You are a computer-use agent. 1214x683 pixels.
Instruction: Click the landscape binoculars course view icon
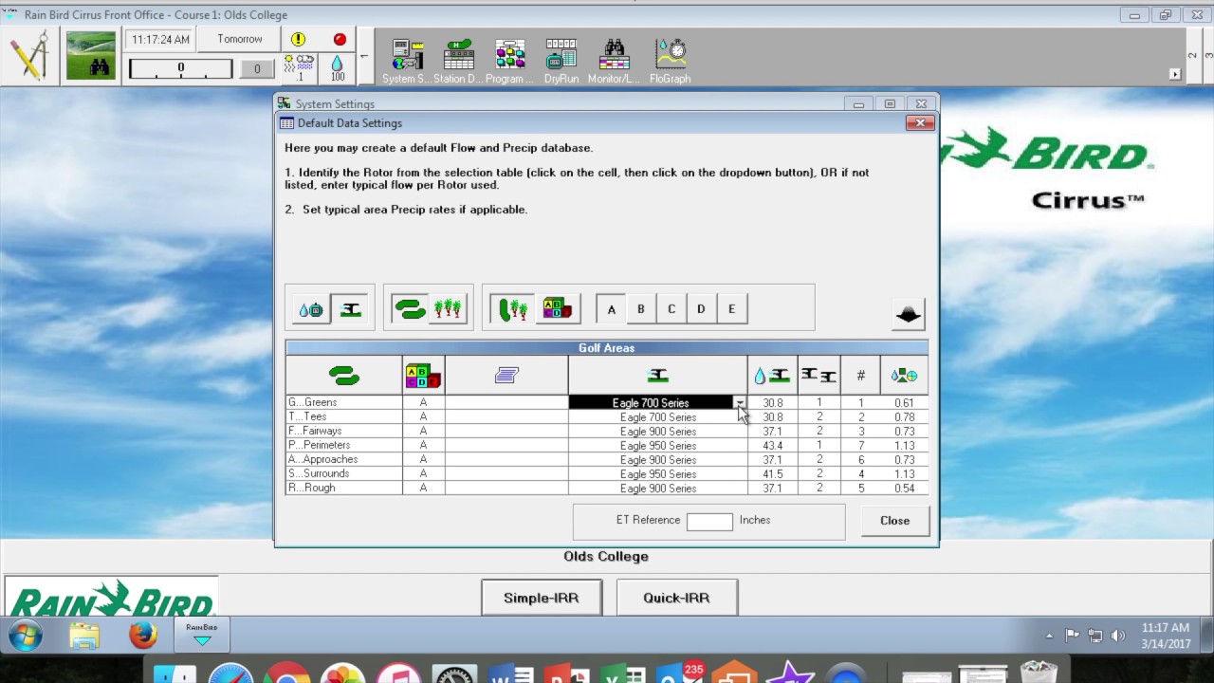point(90,55)
